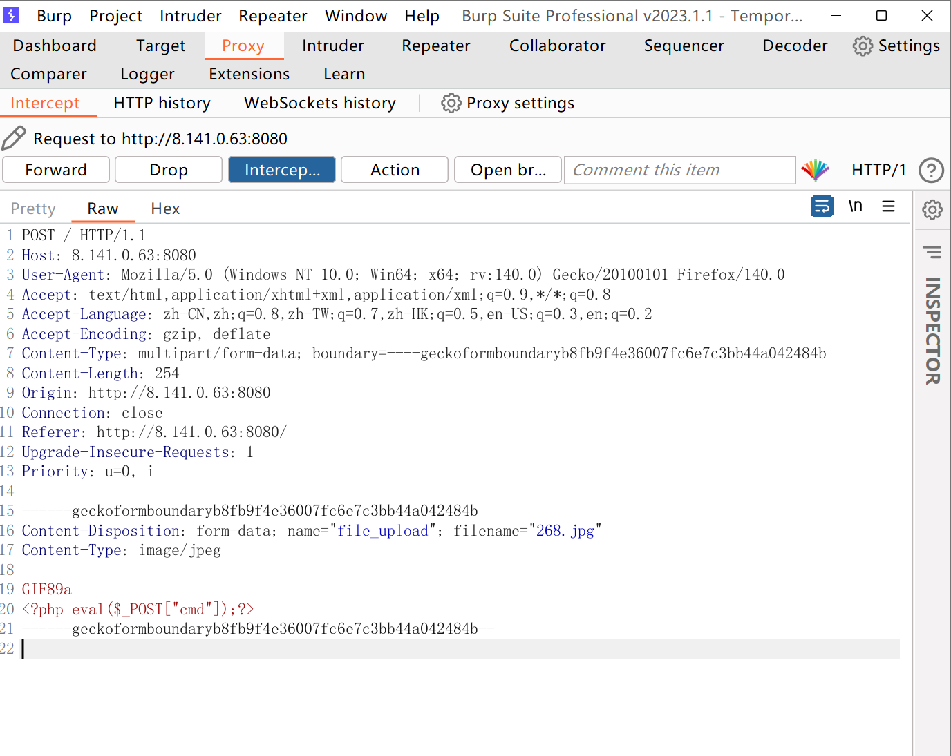Screen dimensions: 951x756
Task: Drop the intercepted request
Action: click(169, 170)
